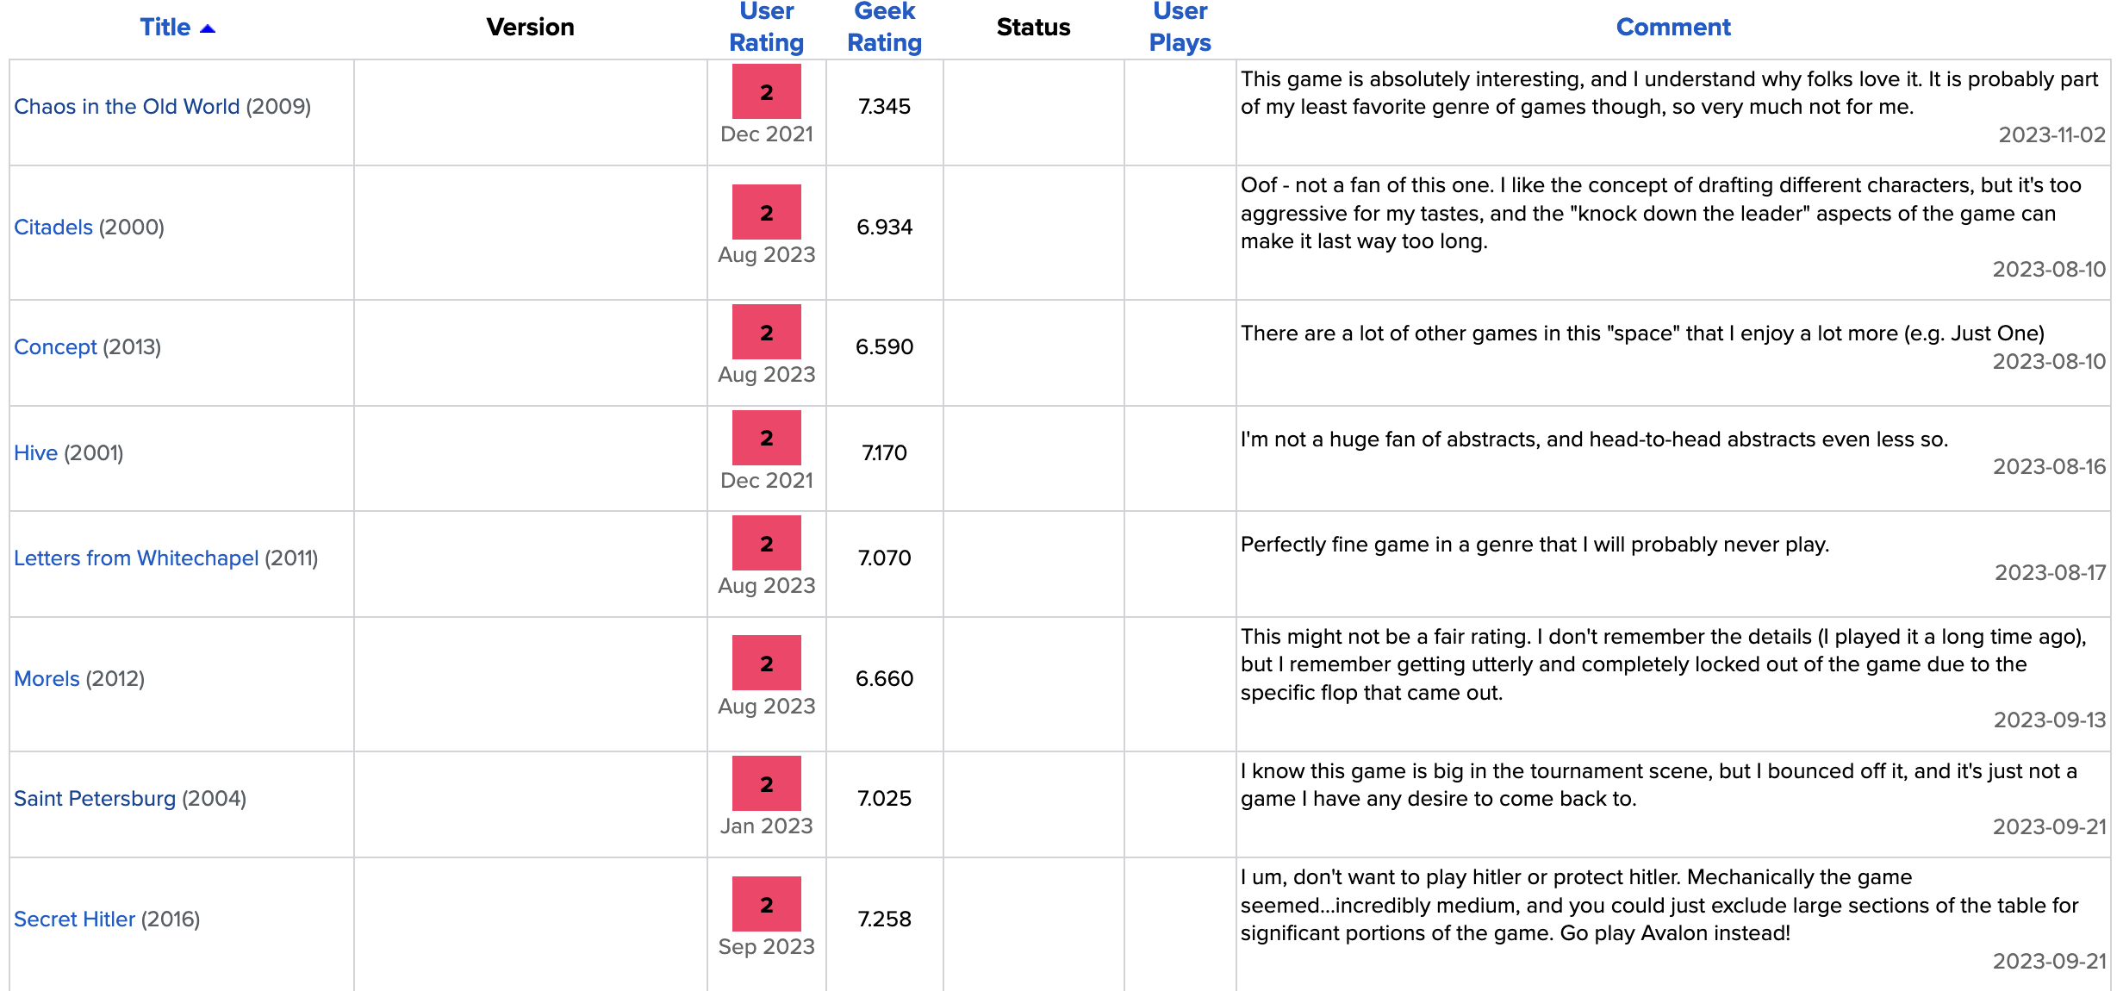Image resolution: width=2123 pixels, height=991 pixels.
Task: Open Chaos in the Old World game page
Action: click(x=127, y=107)
